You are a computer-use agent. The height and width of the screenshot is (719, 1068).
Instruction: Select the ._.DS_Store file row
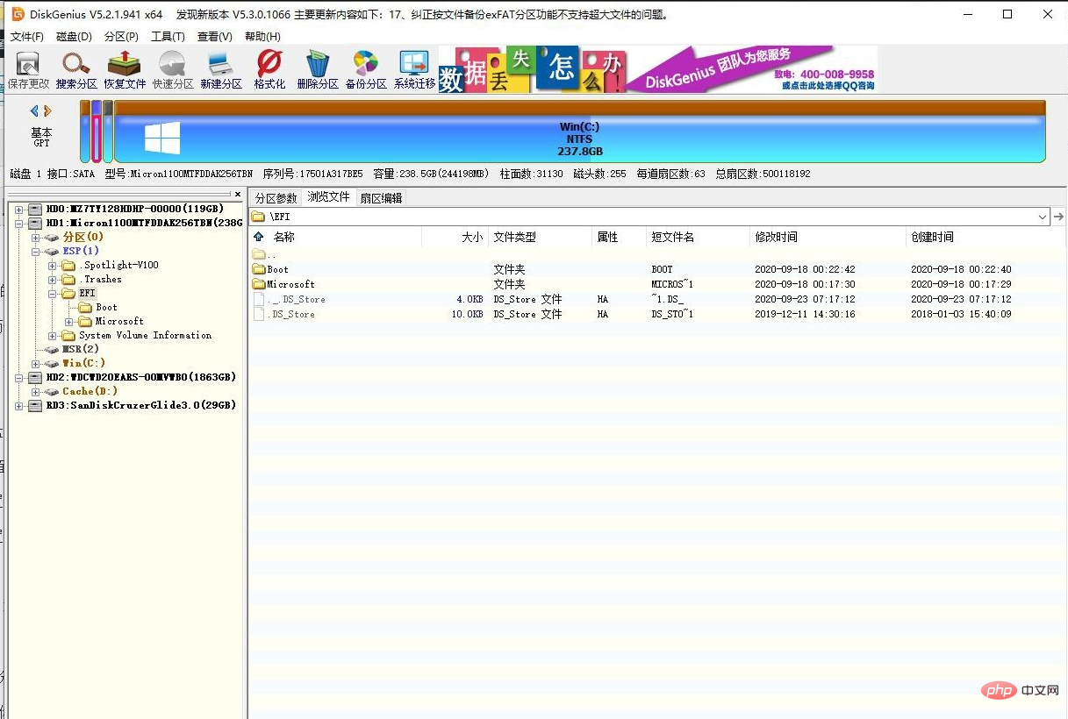point(657,299)
